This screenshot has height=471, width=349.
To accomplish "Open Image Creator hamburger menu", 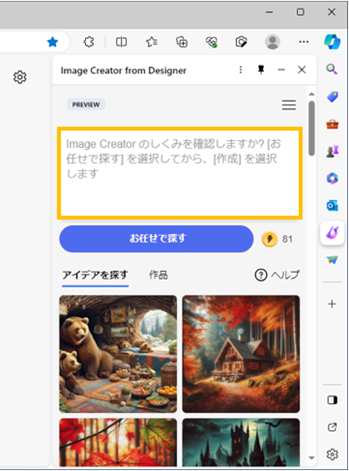I will pos(289,105).
